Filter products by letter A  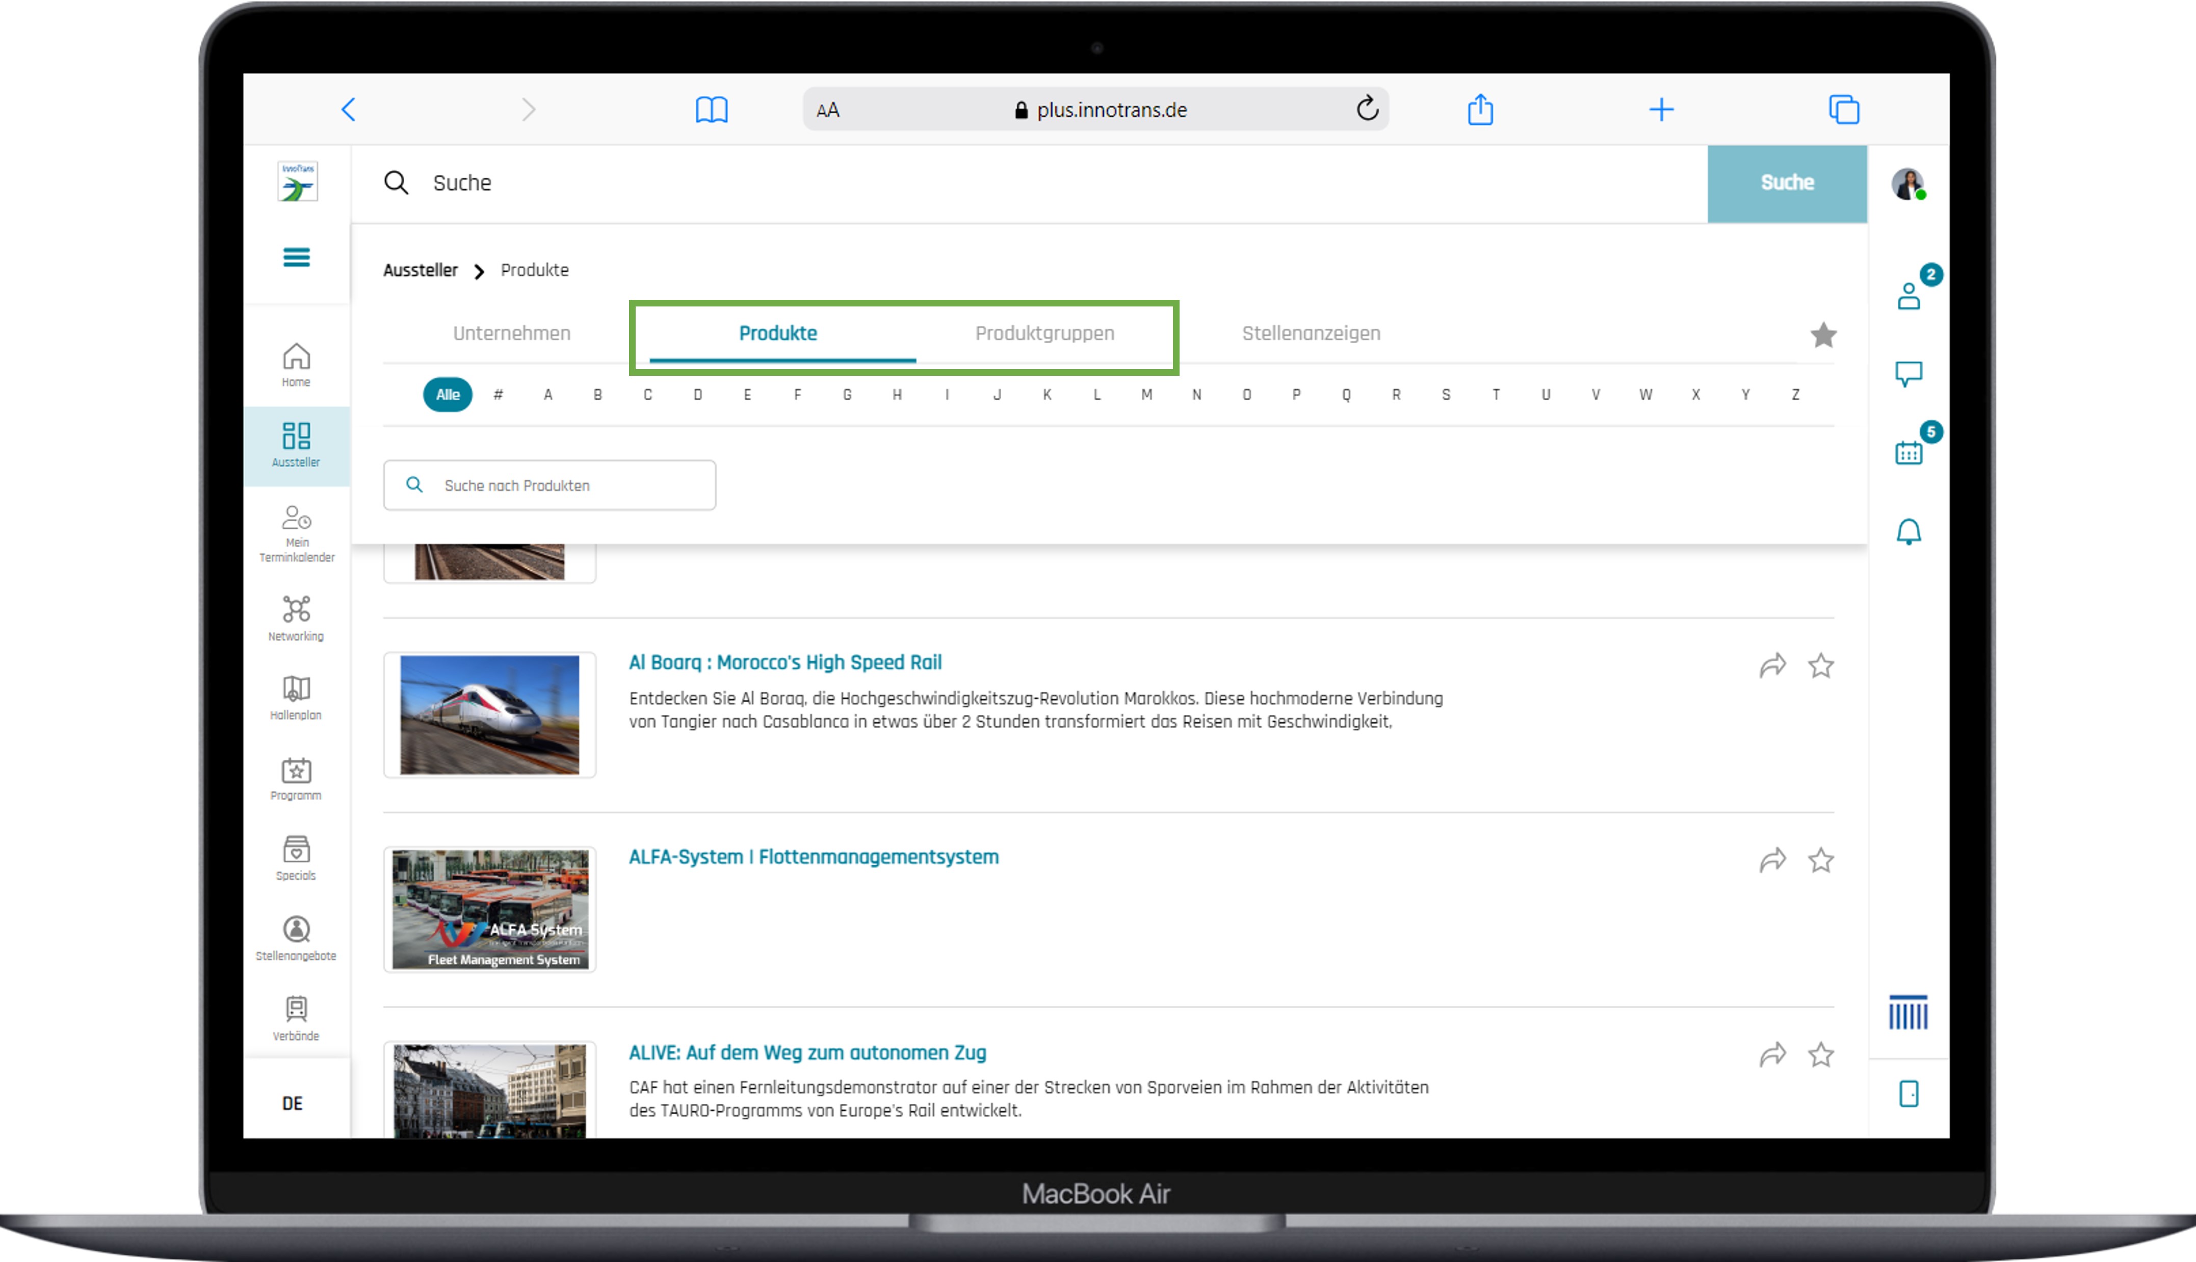click(547, 394)
